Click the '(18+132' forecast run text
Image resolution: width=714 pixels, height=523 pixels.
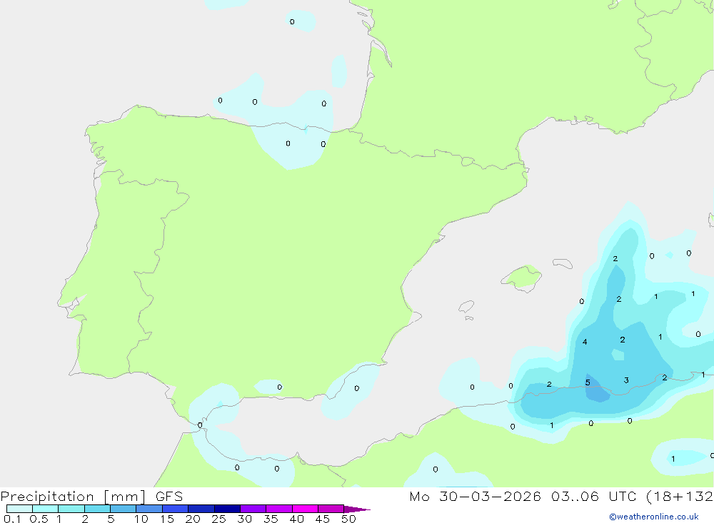680,496
